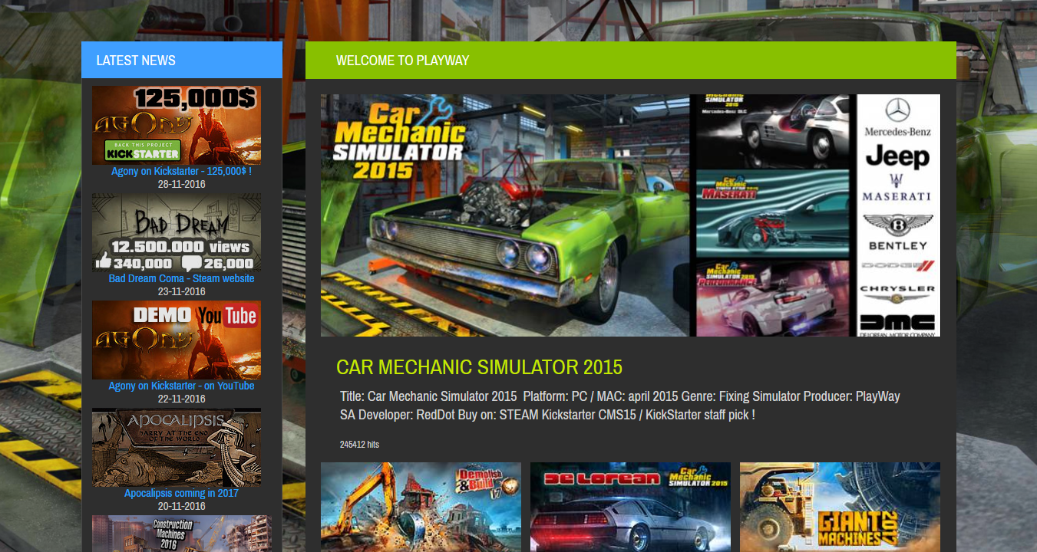Open the Agony Demo YouTube thumbnail
The image size is (1037, 552).
177,340
